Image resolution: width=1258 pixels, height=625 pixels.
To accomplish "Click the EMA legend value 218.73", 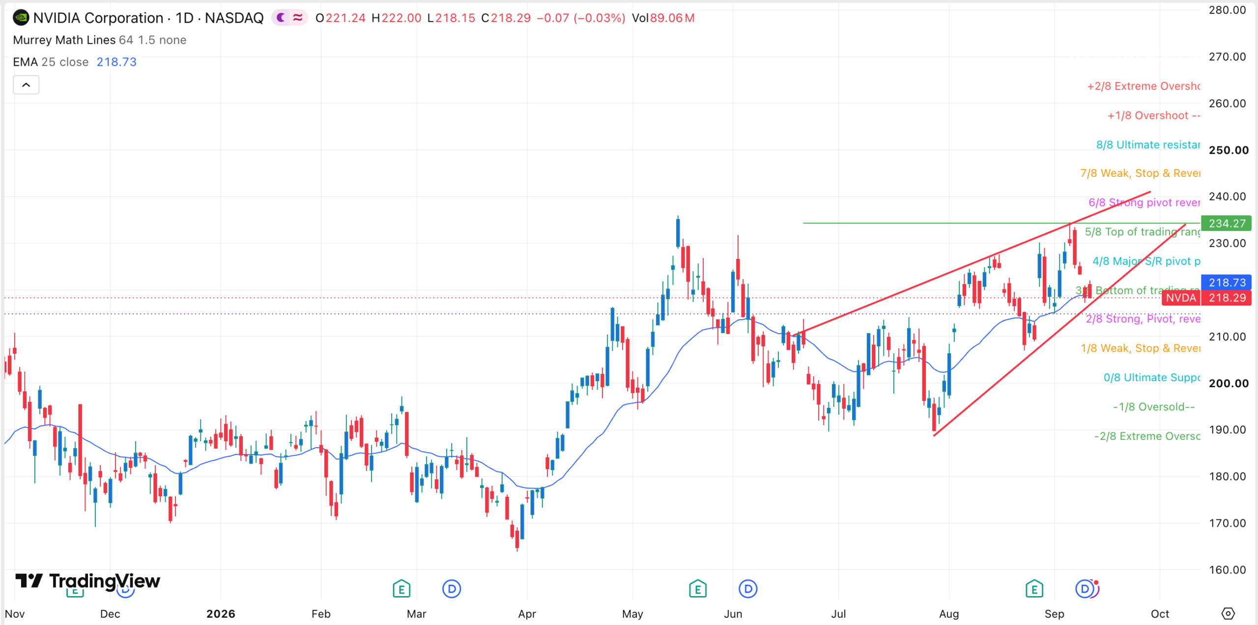I will pos(116,62).
